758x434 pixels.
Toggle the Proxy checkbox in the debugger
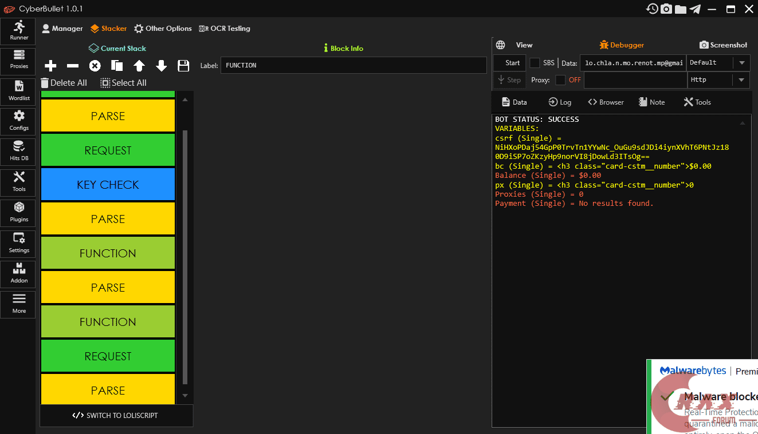pyautogui.click(x=560, y=80)
